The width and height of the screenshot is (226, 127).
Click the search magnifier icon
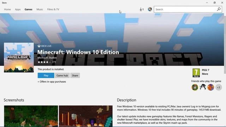[219, 9]
